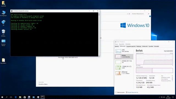Open the blue help icon in Control Panel
Image resolution: width=176 pixels, height=99 pixels.
pos(150,16)
